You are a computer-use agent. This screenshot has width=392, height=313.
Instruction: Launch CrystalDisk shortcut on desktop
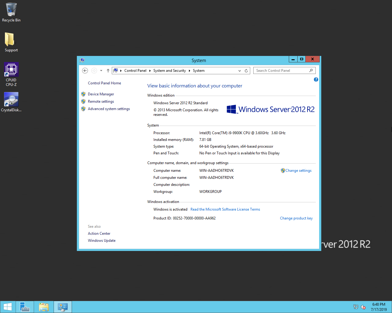click(11, 102)
